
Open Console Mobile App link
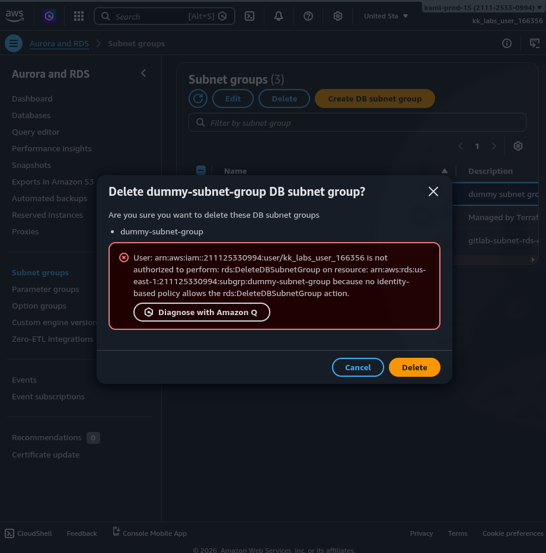(x=150, y=533)
